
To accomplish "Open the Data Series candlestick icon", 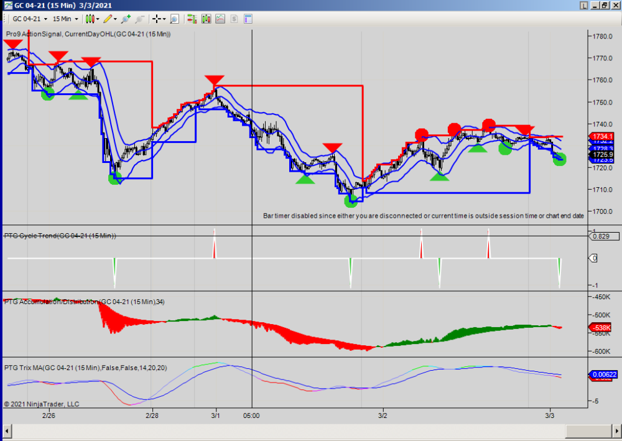I will tap(206, 19).
